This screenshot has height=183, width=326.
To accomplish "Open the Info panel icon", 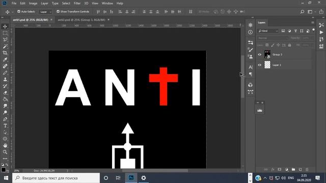I will (x=250, y=32).
